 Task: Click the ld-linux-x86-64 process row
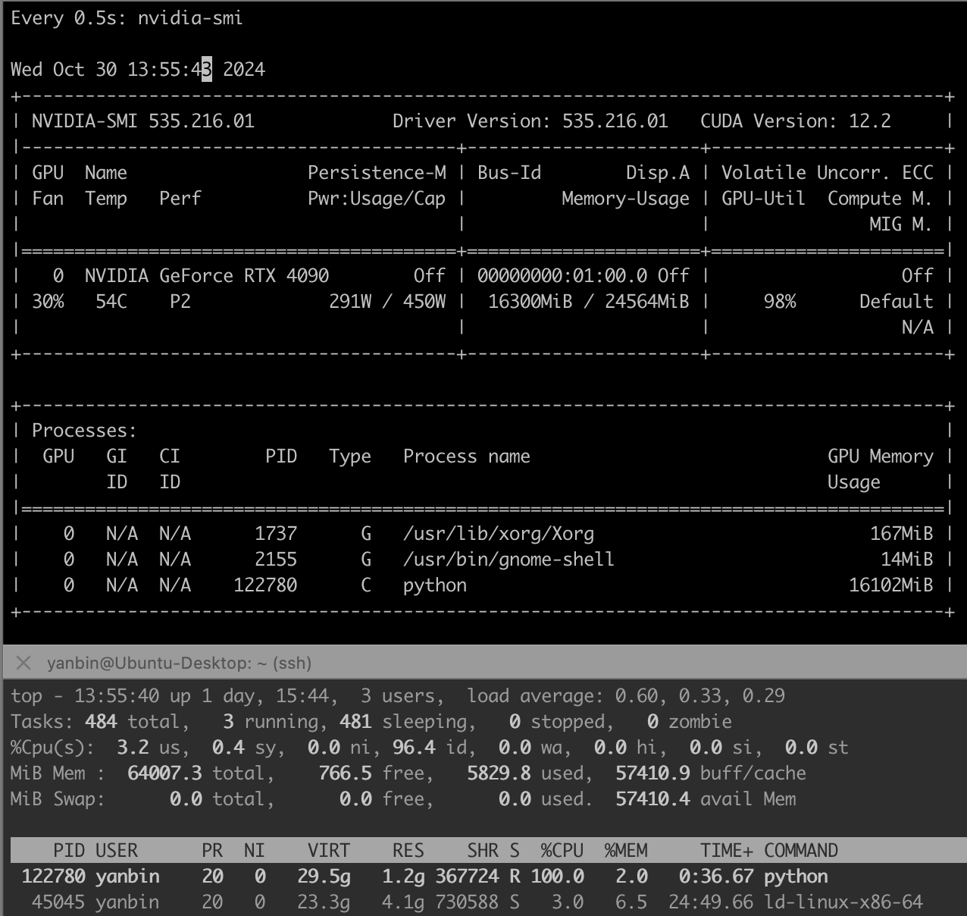(424, 902)
